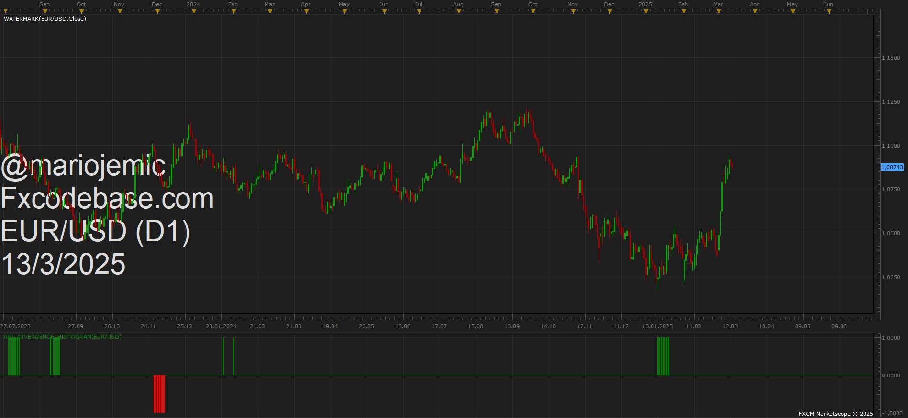The height and width of the screenshot is (418, 908).
Task: Click the 1,0750 price level label
Action: pos(891,189)
